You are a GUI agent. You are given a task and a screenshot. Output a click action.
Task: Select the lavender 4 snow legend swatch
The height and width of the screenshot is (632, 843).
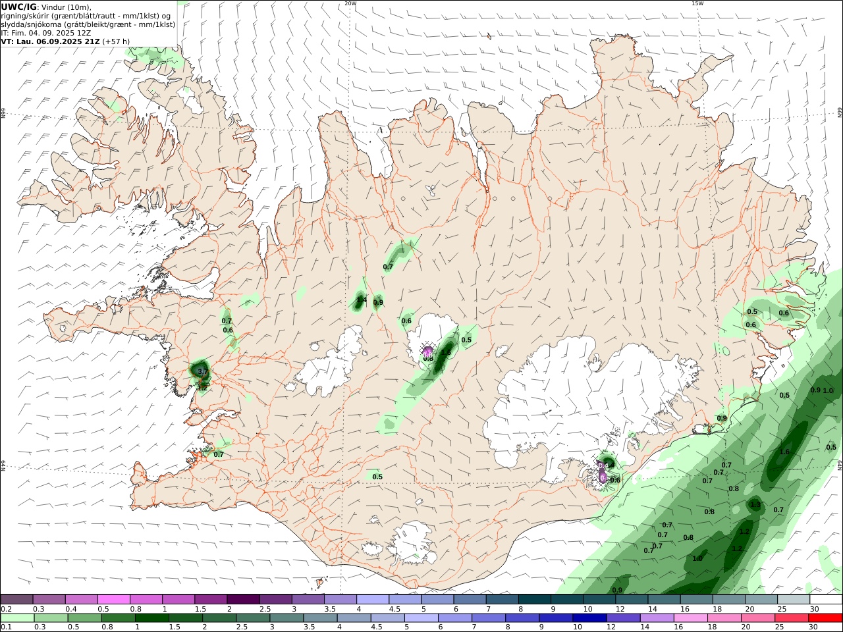pyautogui.click(x=373, y=600)
